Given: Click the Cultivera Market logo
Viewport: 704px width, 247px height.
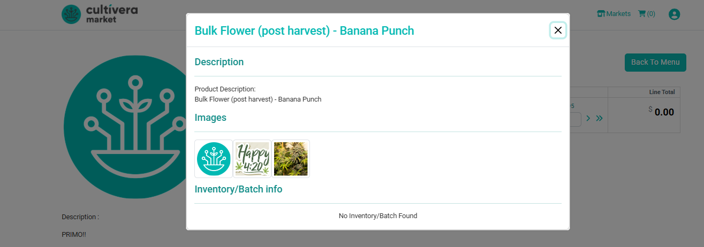Looking at the screenshot, I should click(x=100, y=14).
